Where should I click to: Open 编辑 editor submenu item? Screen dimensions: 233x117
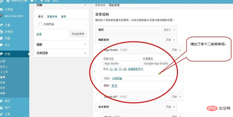(3, 93)
